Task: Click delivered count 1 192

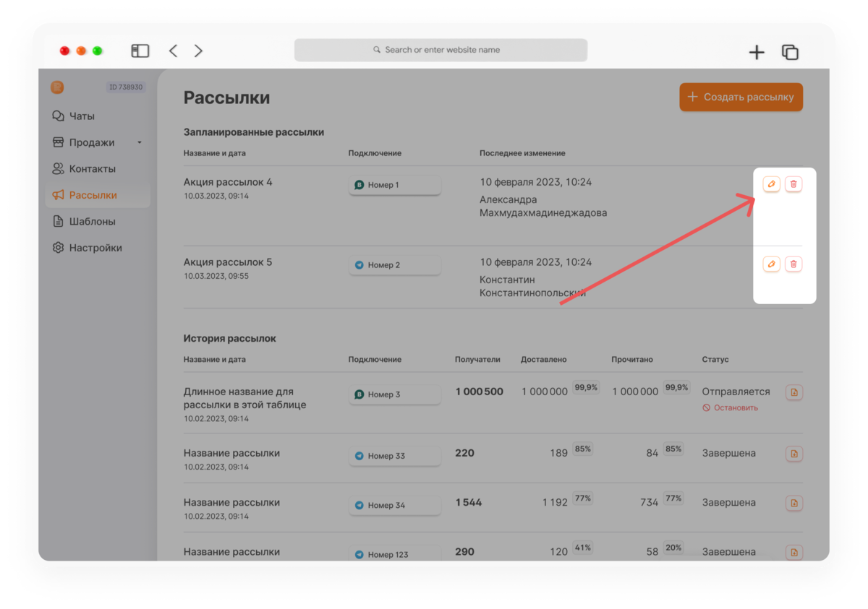Action: pos(555,502)
